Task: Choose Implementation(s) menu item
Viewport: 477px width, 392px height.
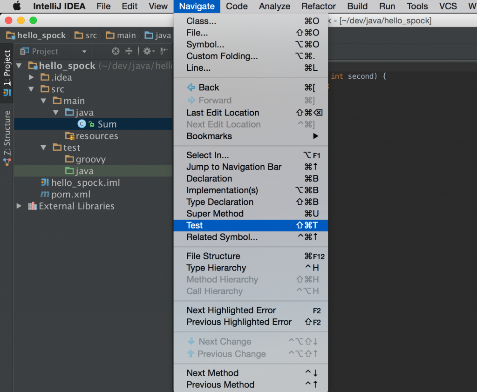Action: [x=251, y=190]
